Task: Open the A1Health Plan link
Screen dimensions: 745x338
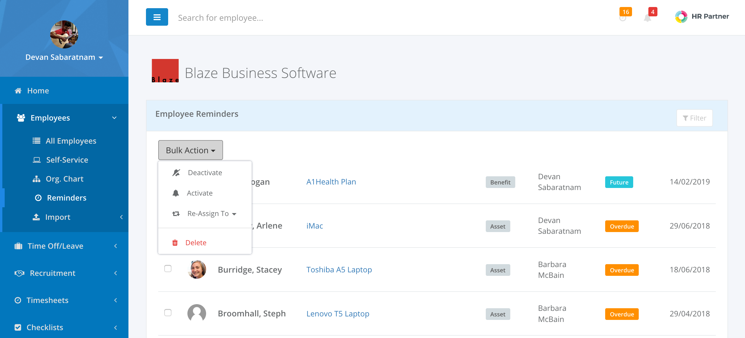Action: coord(331,182)
